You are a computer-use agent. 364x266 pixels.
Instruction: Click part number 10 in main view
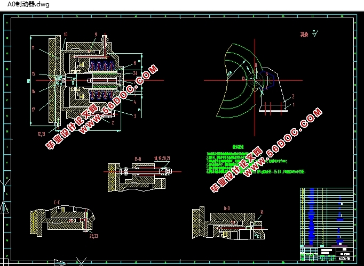[x=66, y=35]
